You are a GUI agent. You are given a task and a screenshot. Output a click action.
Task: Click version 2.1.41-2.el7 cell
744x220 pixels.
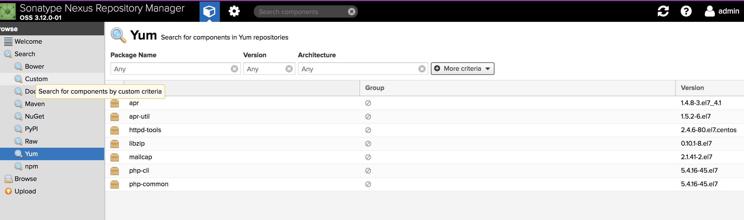coord(697,157)
